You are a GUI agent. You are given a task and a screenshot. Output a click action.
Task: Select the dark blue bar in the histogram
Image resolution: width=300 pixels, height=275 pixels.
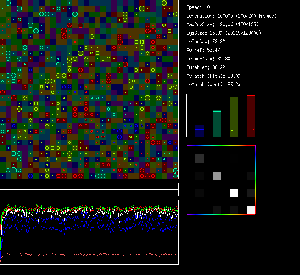[x=199, y=131]
